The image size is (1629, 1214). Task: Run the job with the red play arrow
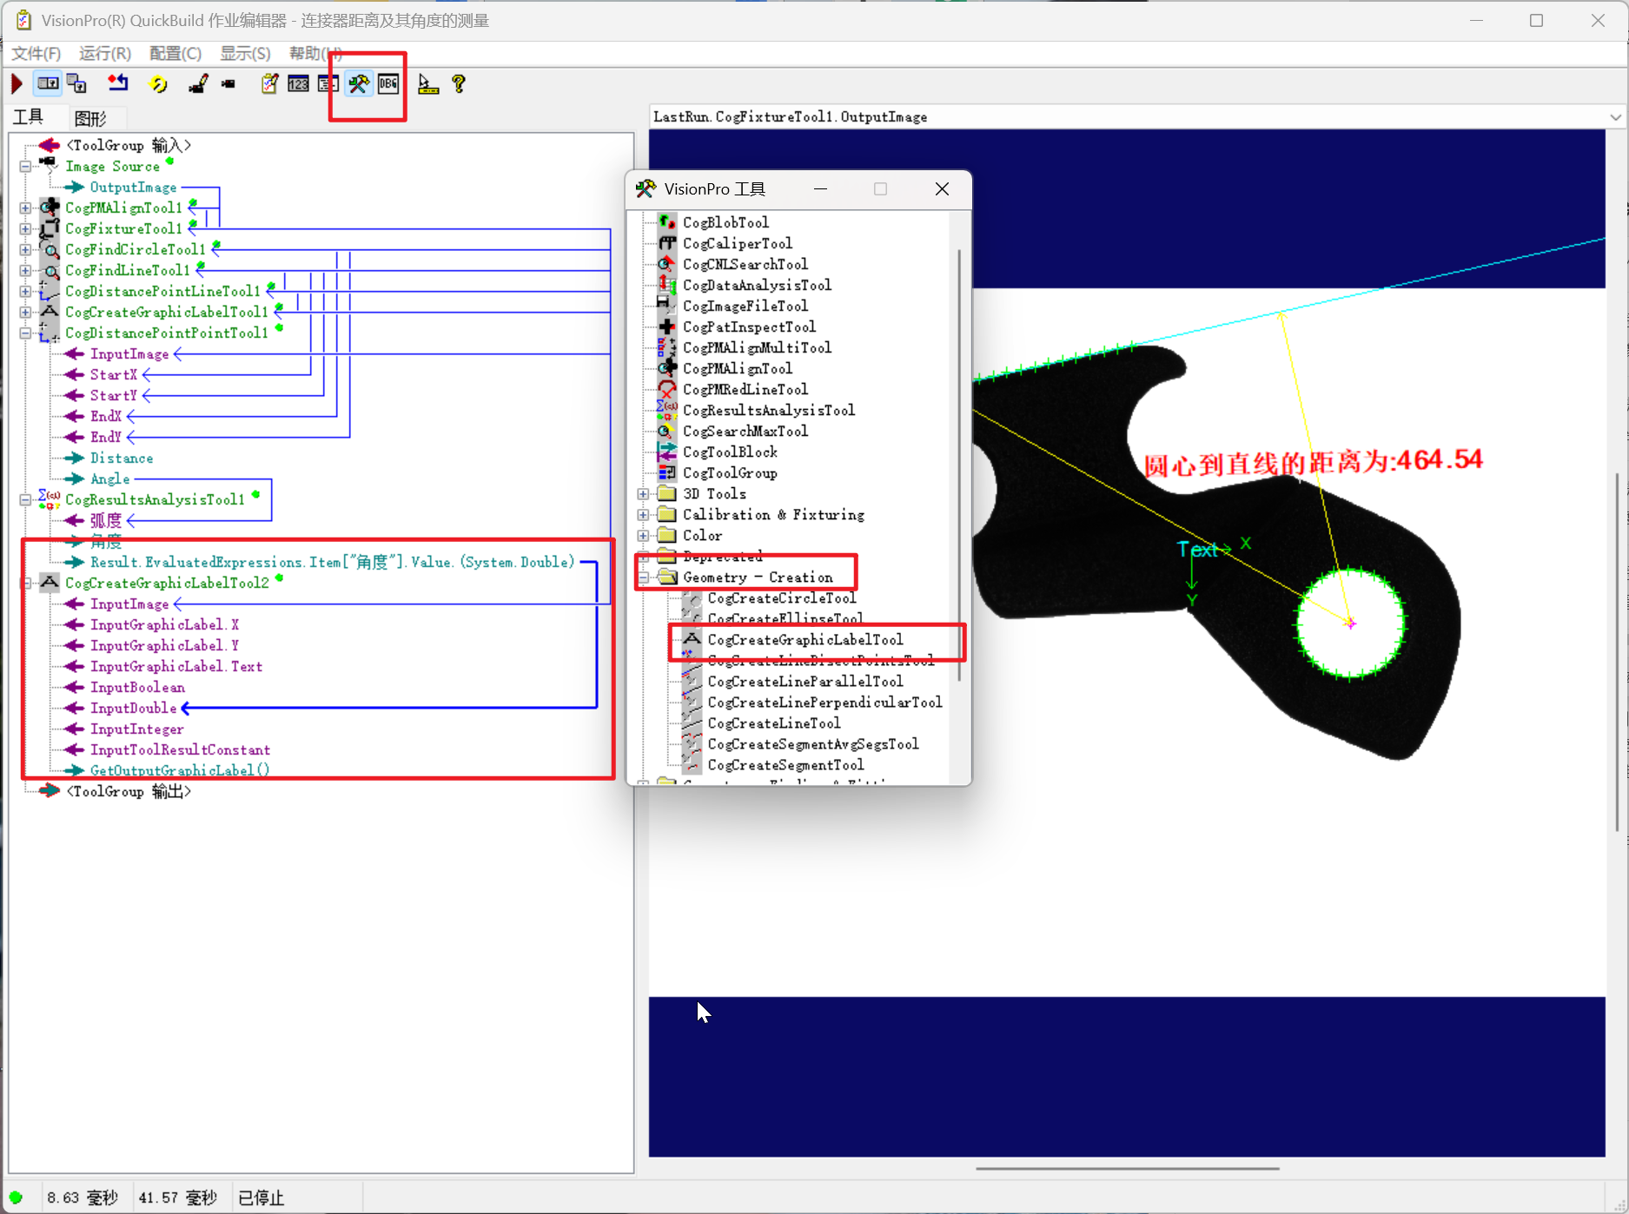click(17, 83)
